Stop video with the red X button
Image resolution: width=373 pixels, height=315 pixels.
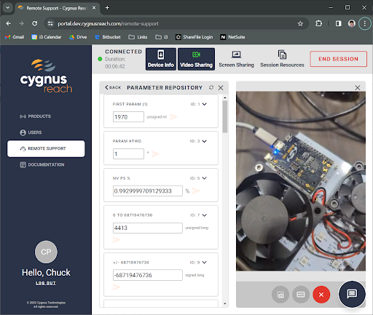pos(321,295)
